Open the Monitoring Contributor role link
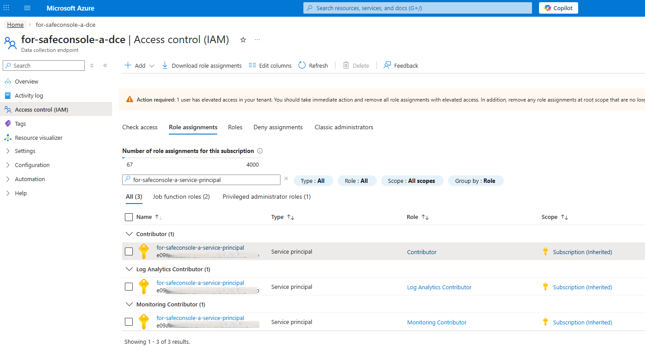This screenshot has width=645, height=353. click(437, 322)
